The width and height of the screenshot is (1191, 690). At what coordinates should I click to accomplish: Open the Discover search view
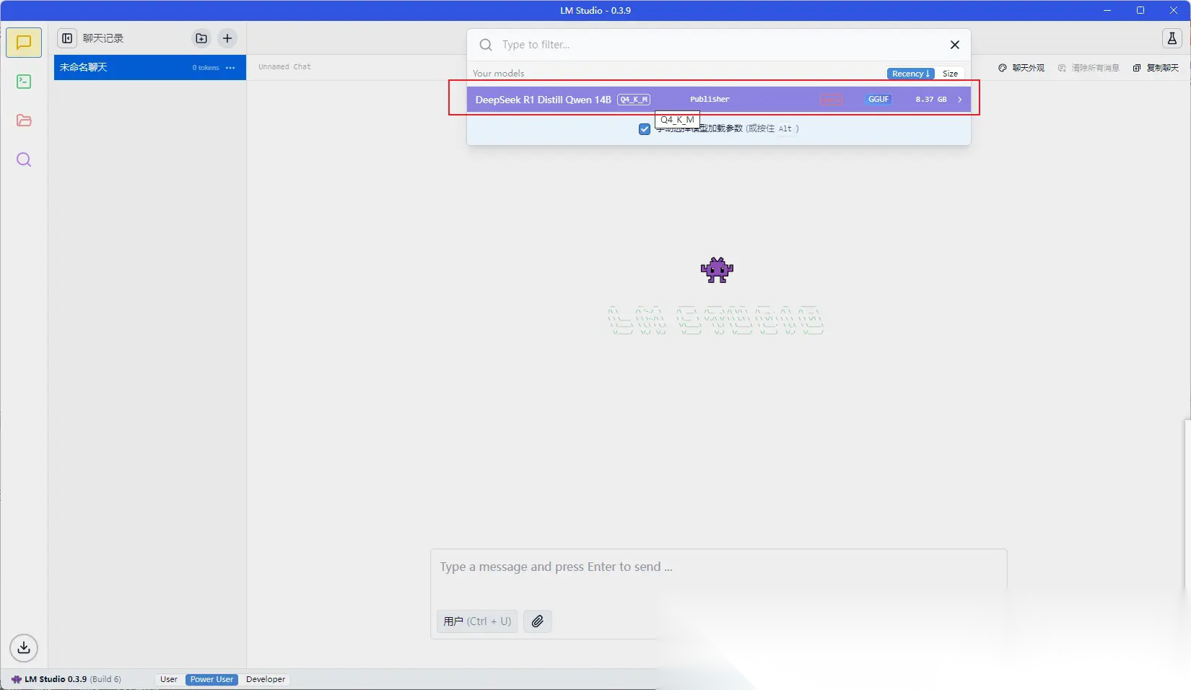click(x=24, y=160)
